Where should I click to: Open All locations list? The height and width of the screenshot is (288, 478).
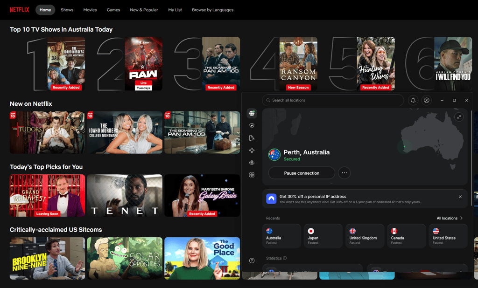point(450,218)
